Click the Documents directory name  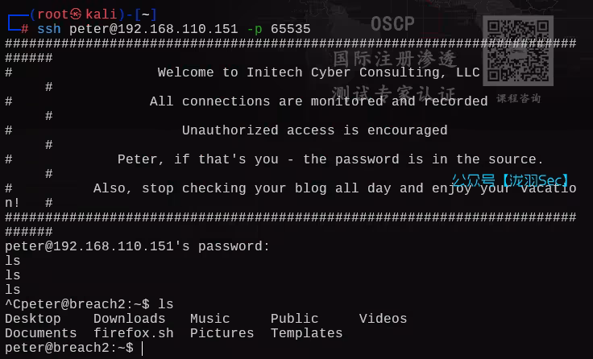pos(41,333)
